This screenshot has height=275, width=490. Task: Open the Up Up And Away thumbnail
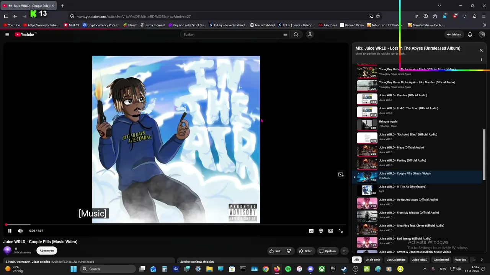(x=367, y=203)
